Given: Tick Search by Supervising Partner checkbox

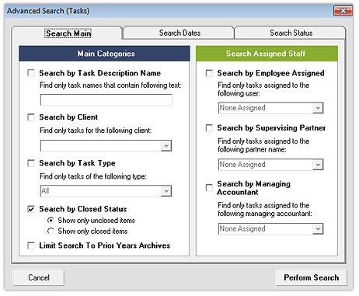Looking at the screenshot, I should (209, 128).
